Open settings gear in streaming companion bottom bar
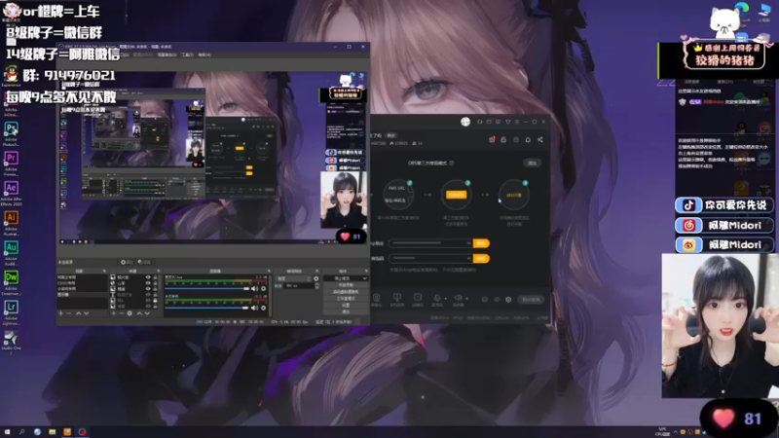Viewport: 779px width, 438px height. 508,300
